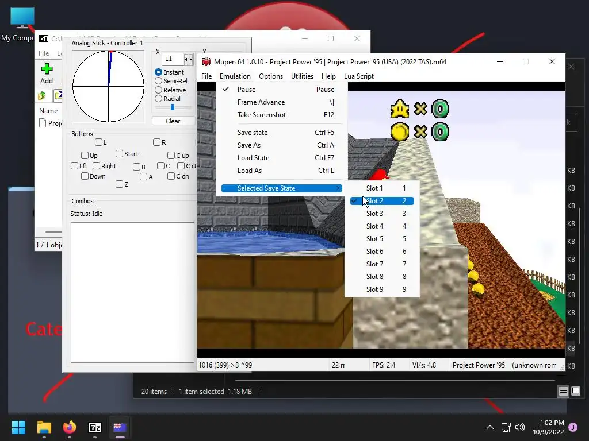The height and width of the screenshot is (441, 589).
Task: Open File Explorer from taskbar
Action: [x=44, y=427]
